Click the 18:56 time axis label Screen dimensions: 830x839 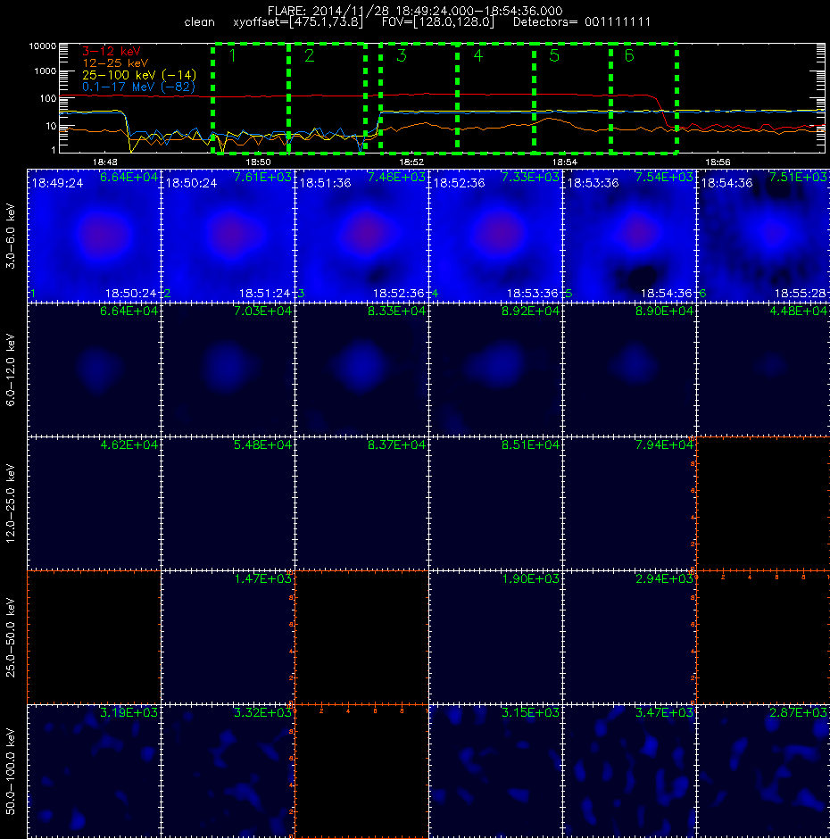[x=718, y=162]
